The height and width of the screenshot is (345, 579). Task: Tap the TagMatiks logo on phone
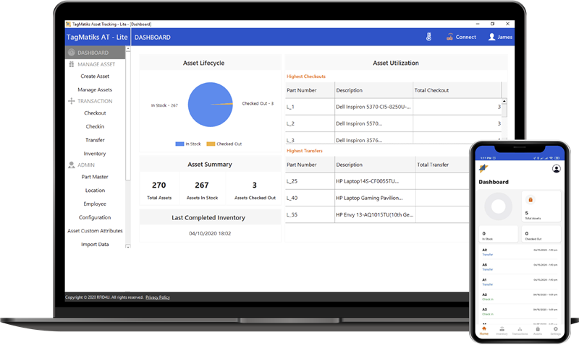coord(483,169)
